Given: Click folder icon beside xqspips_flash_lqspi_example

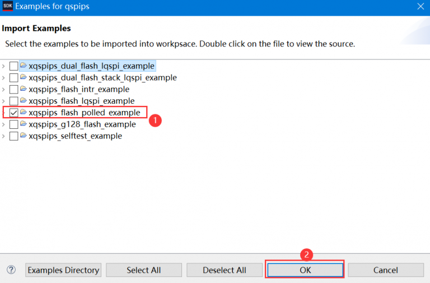Looking at the screenshot, I should 24,101.
